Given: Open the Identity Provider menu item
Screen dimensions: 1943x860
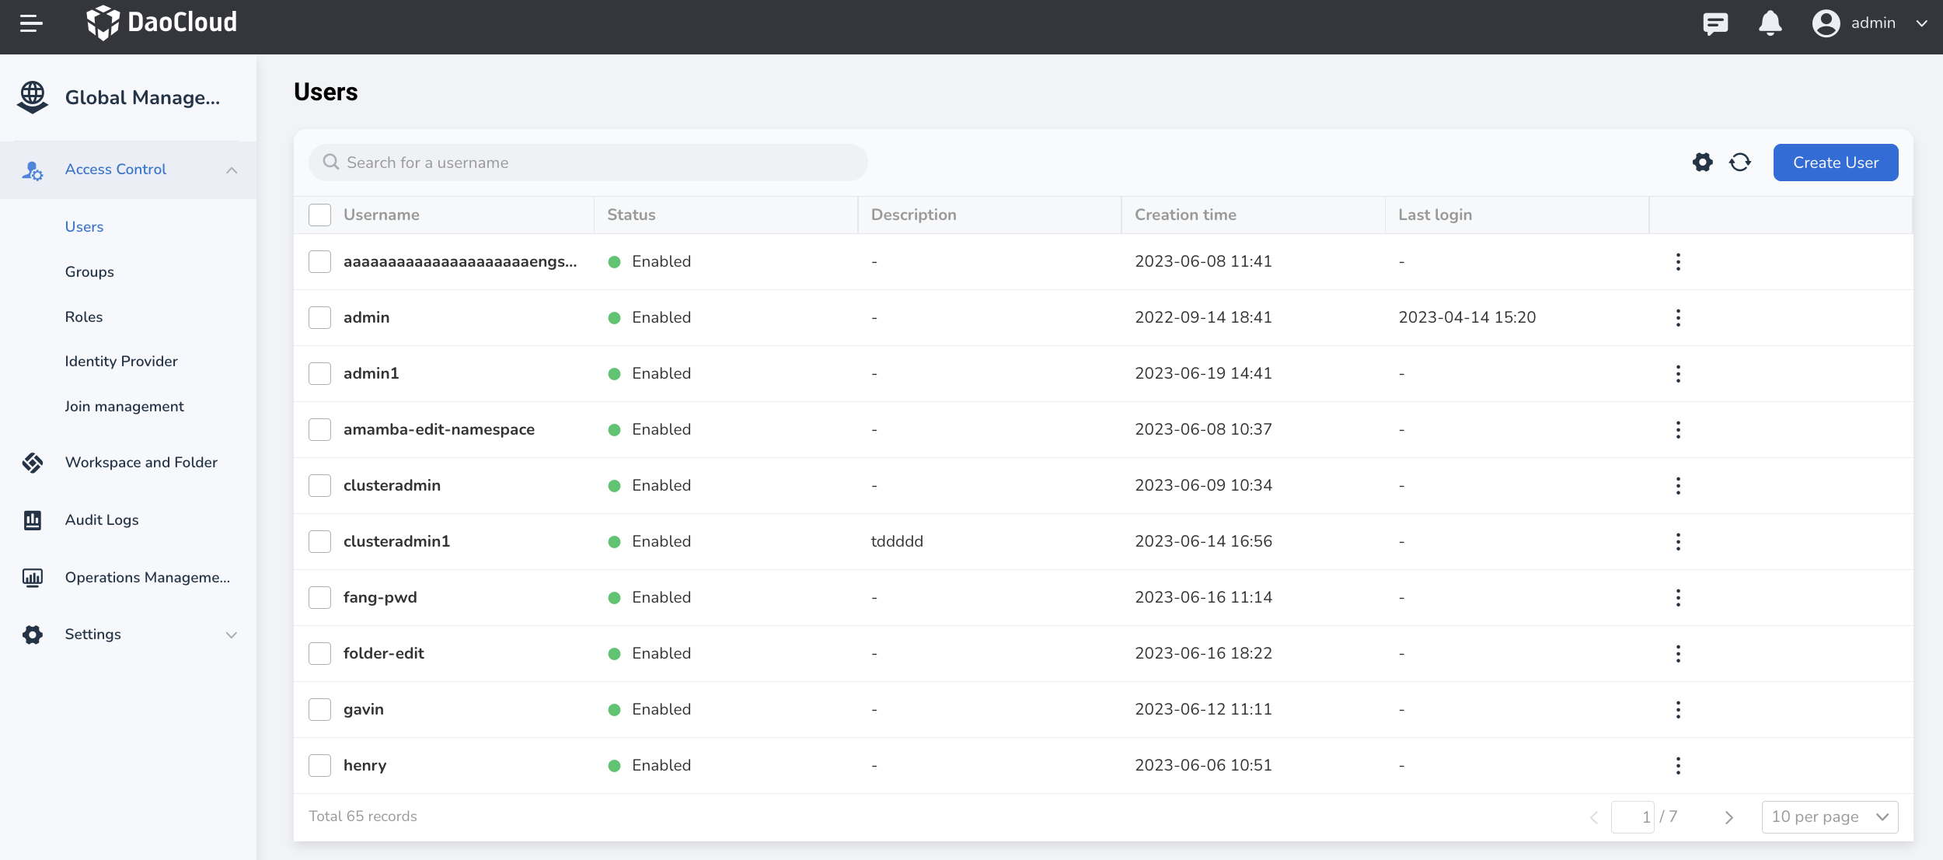Looking at the screenshot, I should [x=121, y=362].
